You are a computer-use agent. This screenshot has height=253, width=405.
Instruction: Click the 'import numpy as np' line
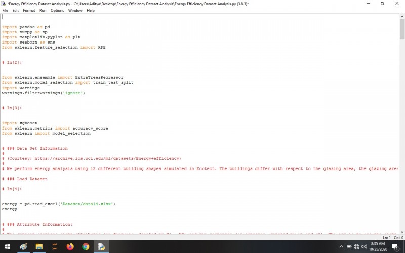(x=24, y=32)
